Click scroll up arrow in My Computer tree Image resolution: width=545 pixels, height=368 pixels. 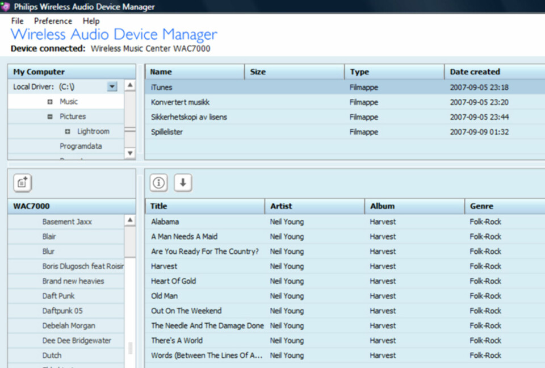coord(130,85)
